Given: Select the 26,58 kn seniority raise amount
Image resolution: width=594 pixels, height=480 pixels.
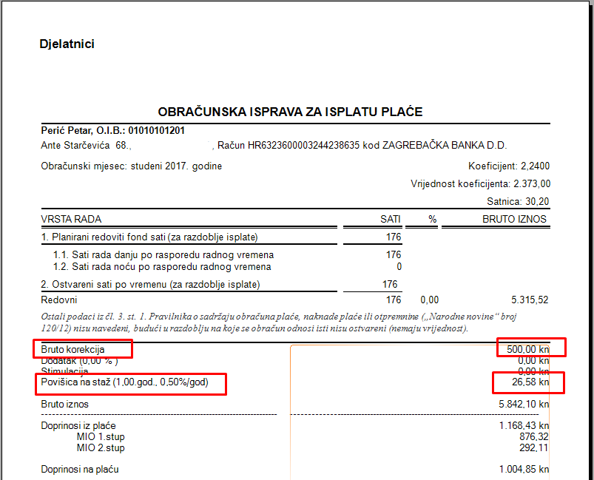Looking at the screenshot, I should point(528,382).
